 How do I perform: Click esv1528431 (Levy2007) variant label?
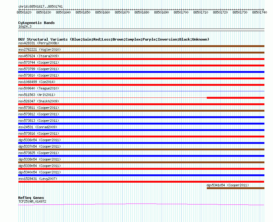click(x=38, y=179)
